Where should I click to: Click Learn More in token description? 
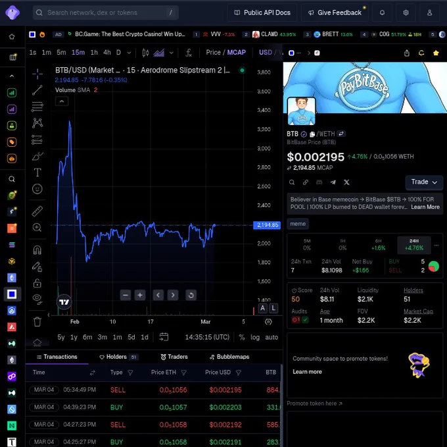[x=425, y=207]
